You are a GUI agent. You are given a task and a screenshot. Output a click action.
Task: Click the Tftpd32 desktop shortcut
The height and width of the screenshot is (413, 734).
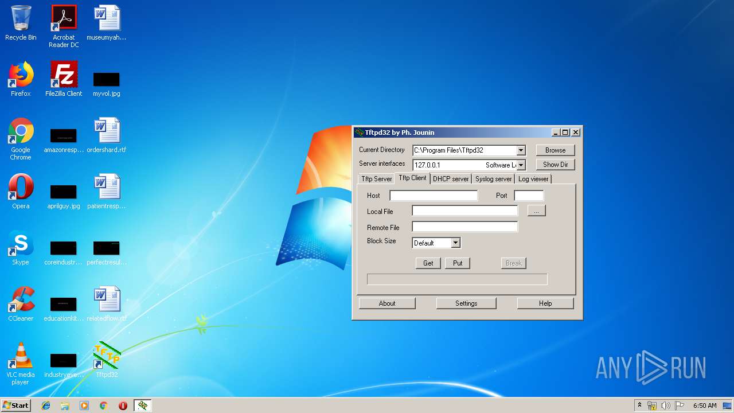tap(107, 360)
